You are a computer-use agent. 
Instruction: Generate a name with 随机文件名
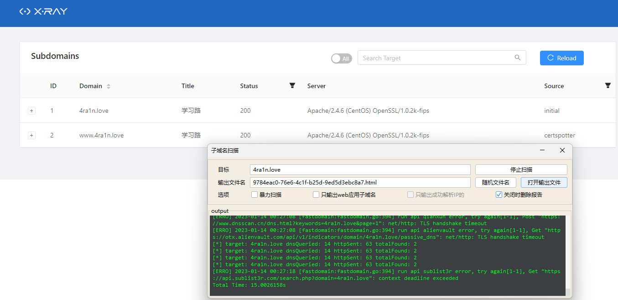[x=495, y=182]
